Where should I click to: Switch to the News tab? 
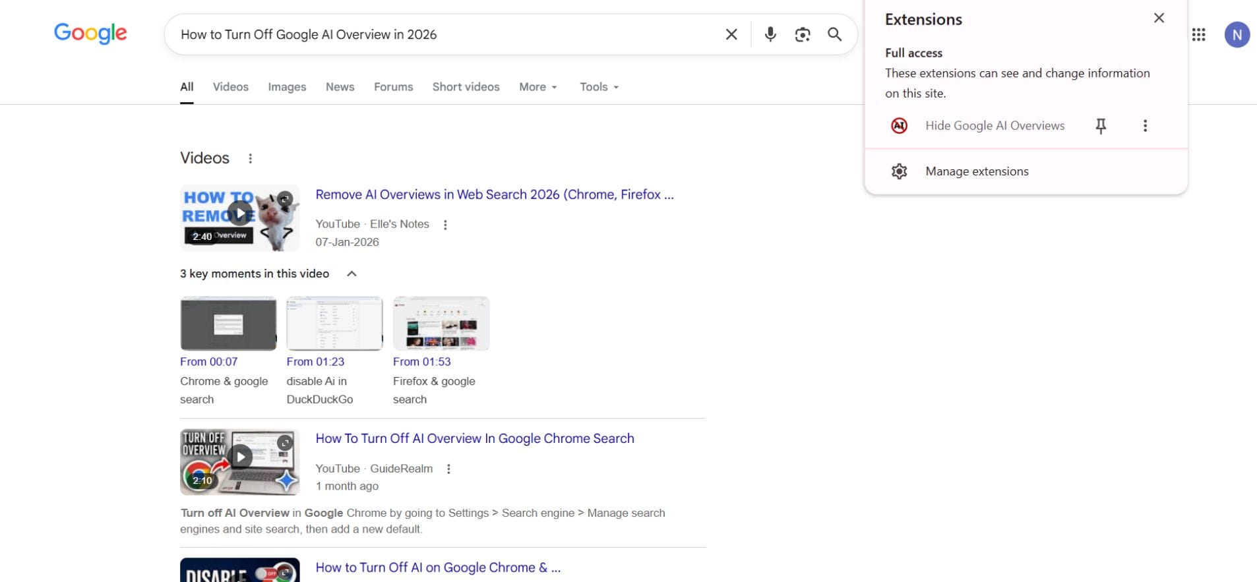[x=340, y=87]
